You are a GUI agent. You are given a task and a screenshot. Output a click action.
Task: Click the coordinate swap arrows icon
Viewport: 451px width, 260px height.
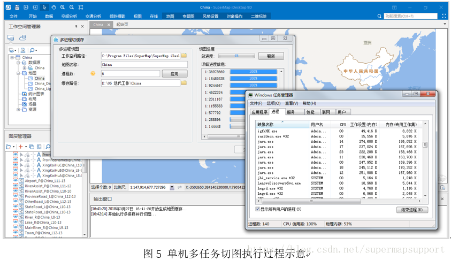point(179,187)
